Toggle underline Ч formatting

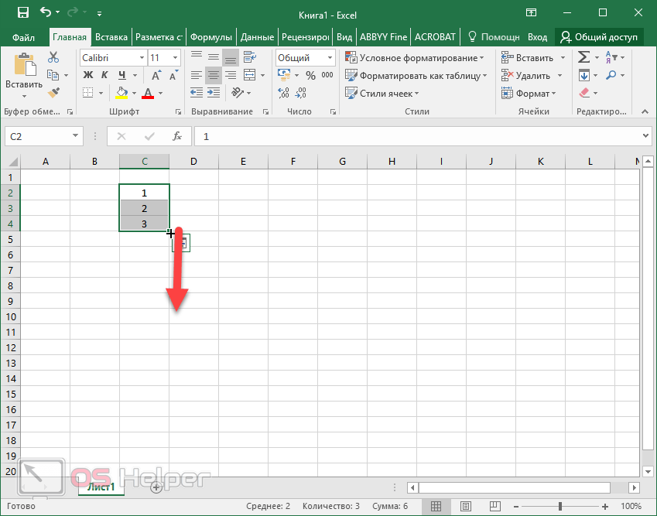122,75
